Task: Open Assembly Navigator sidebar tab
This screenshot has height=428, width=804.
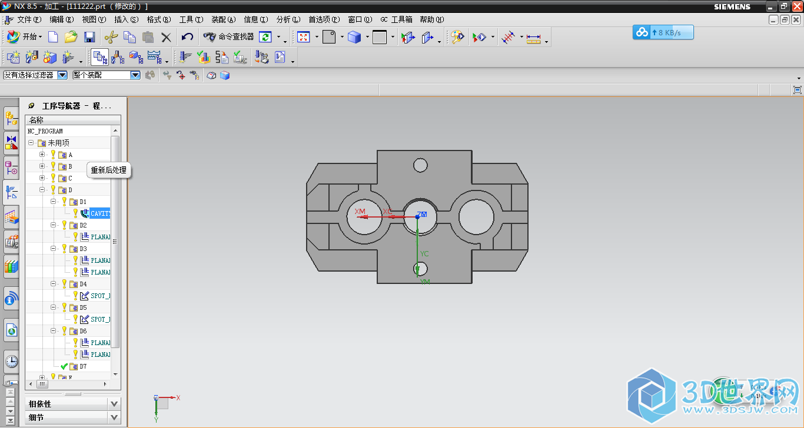Action: (x=11, y=119)
